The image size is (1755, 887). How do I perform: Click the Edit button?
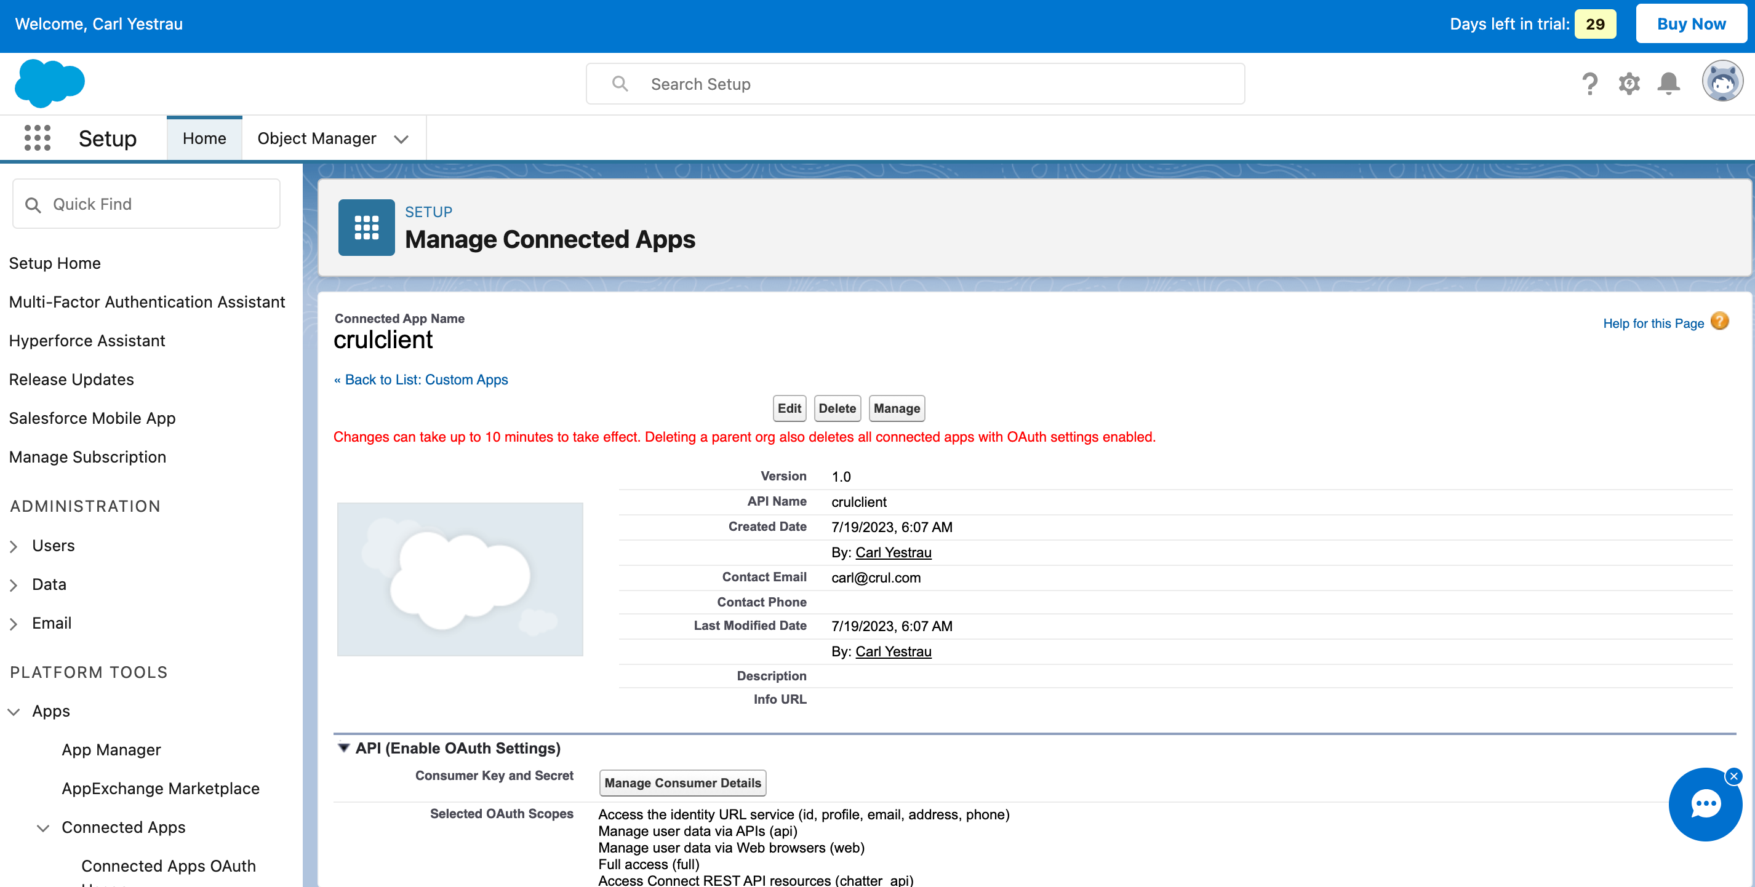[789, 408]
